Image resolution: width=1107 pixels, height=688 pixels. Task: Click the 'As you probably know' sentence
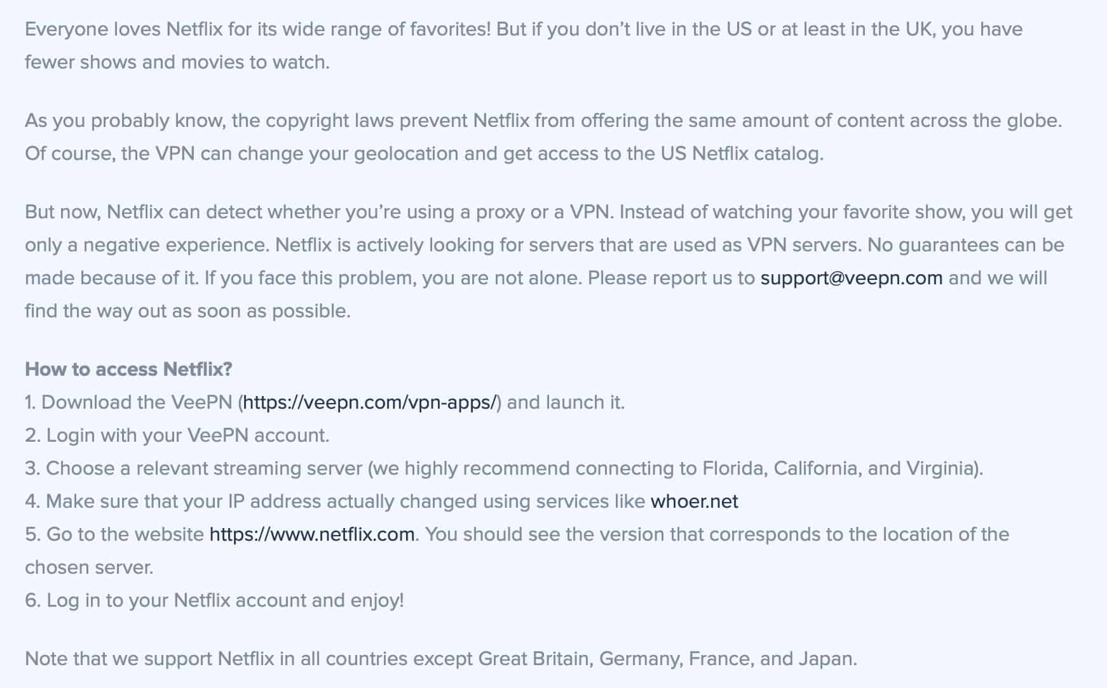tap(543, 121)
